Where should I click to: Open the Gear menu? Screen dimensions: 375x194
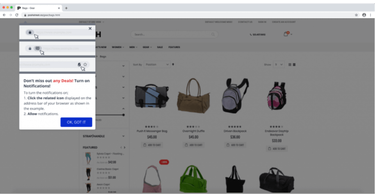[x=147, y=47]
